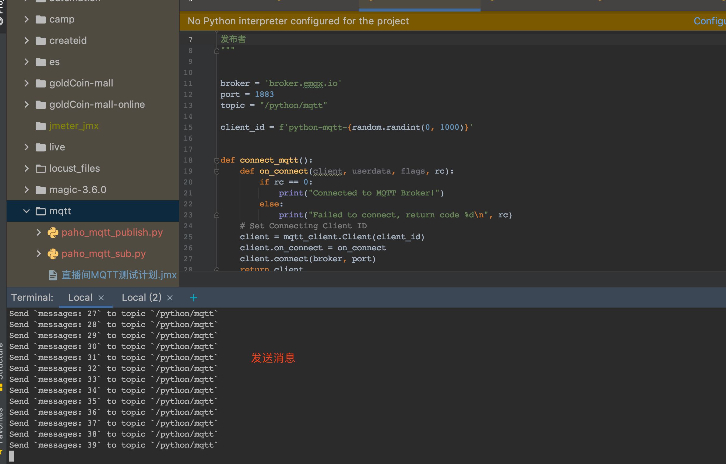Click the mqtt folder icon
The image size is (726, 464).
click(41, 211)
